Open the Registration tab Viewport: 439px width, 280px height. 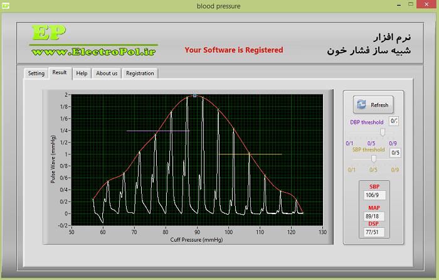pos(140,73)
